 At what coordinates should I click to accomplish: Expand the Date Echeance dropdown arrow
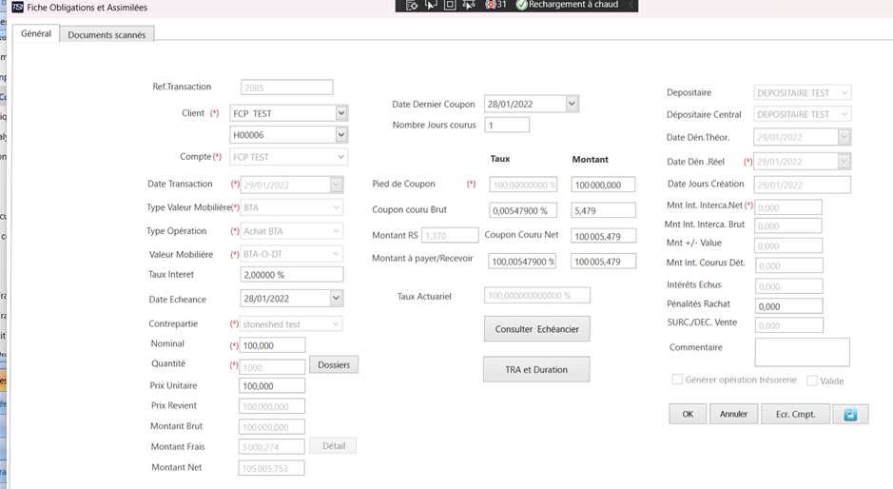coord(336,298)
